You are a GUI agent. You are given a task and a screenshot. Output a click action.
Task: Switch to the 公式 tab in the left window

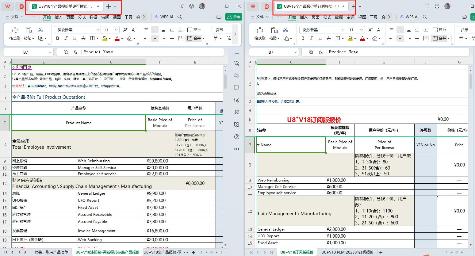(82, 17)
